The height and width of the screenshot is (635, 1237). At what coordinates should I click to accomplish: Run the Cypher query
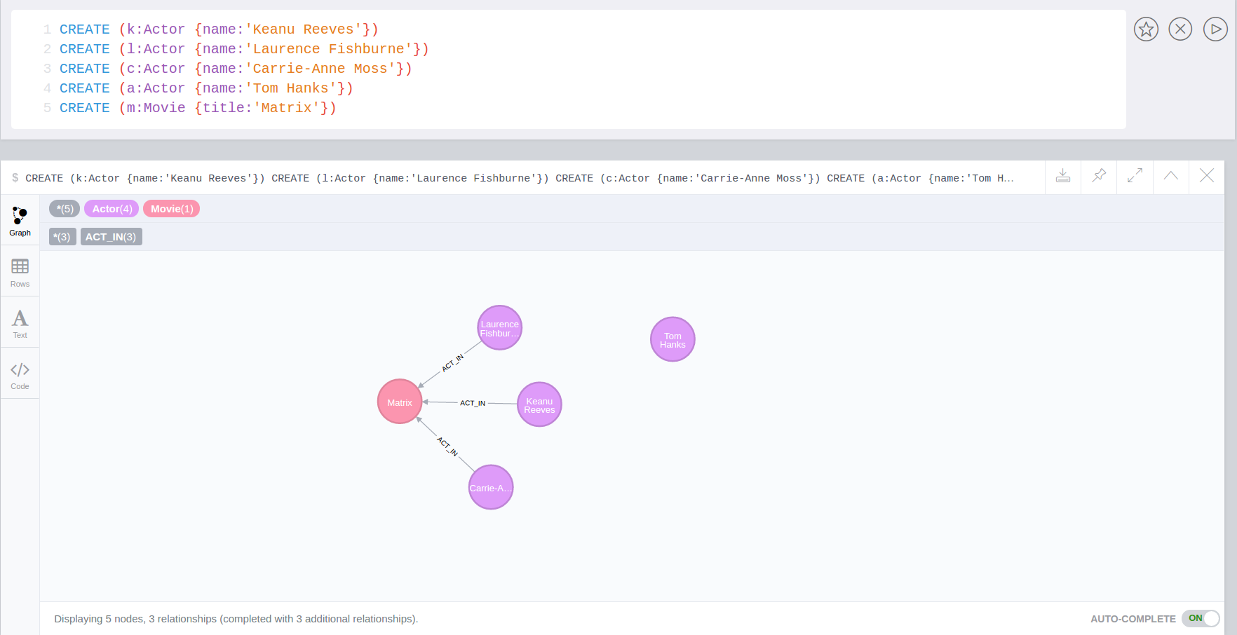coord(1216,29)
